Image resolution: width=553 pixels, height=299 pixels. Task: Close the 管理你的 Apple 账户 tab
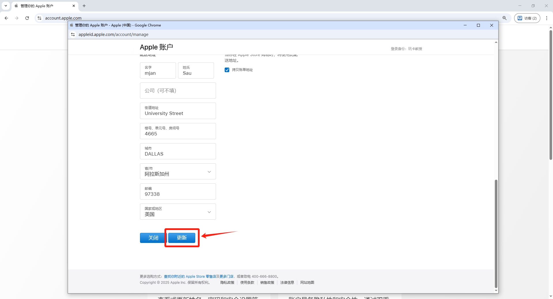[74, 6]
